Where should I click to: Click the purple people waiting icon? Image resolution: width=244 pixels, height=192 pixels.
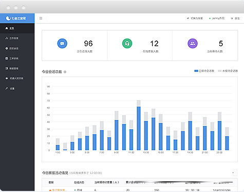coord(193,44)
